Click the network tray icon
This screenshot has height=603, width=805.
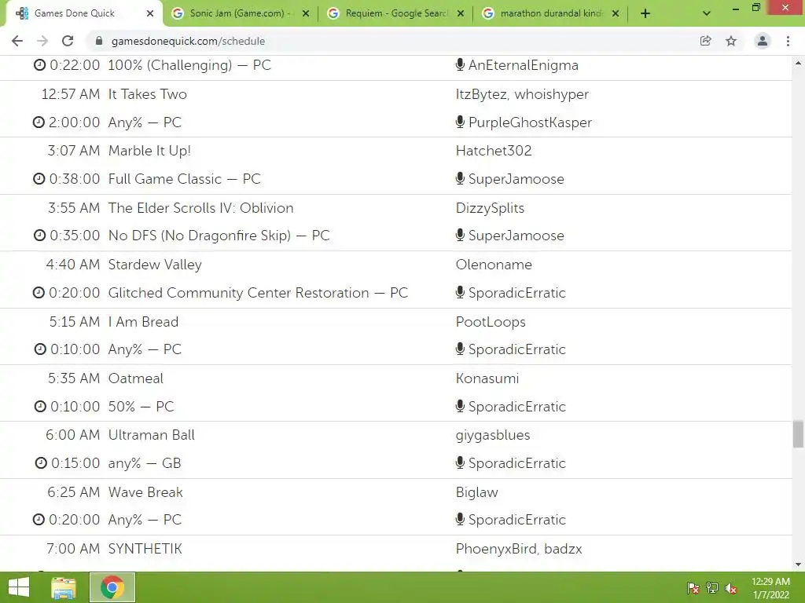point(712,588)
